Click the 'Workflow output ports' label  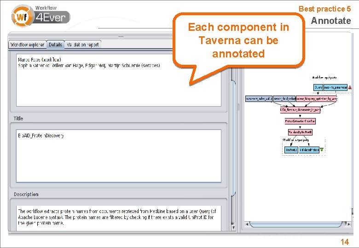296,140
